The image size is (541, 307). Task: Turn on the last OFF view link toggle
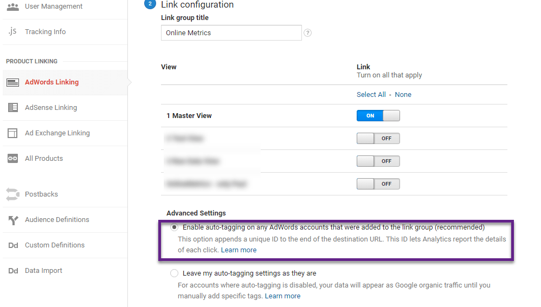(x=378, y=184)
